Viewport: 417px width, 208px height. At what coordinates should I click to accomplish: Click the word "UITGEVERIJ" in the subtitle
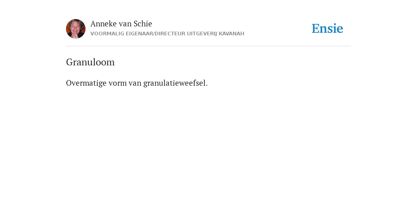coord(202,34)
